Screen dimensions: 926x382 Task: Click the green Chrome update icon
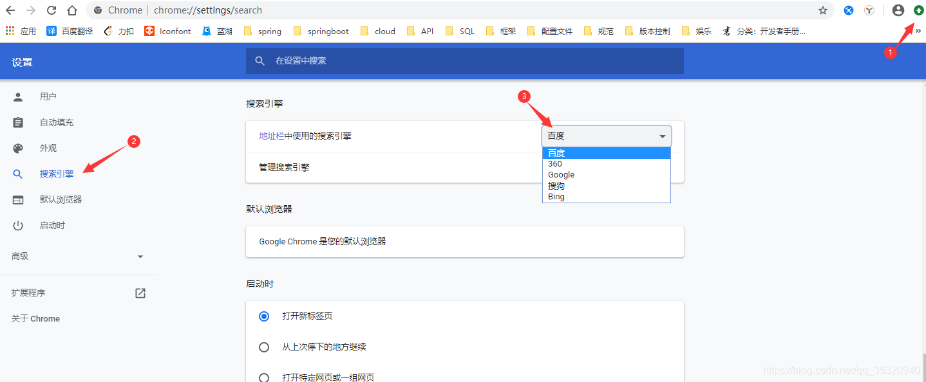point(919,10)
